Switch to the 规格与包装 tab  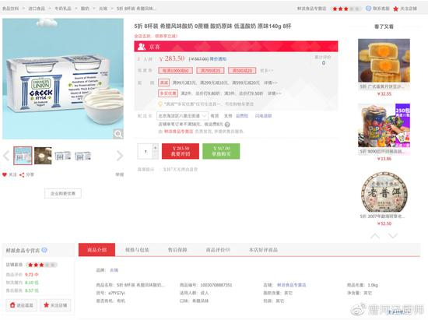(137, 250)
